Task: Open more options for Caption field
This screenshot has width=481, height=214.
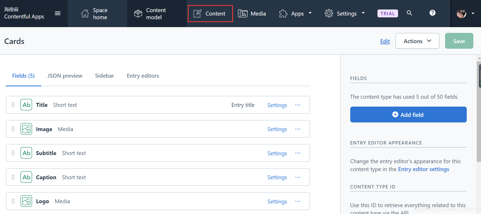Action: pyautogui.click(x=298, y=177)
